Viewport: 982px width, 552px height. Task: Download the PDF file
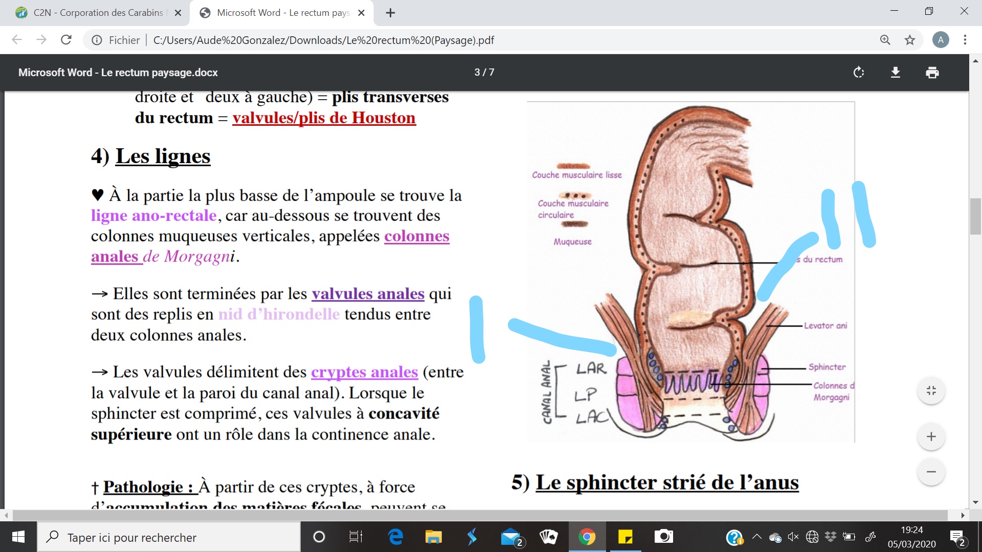[896, 73]
